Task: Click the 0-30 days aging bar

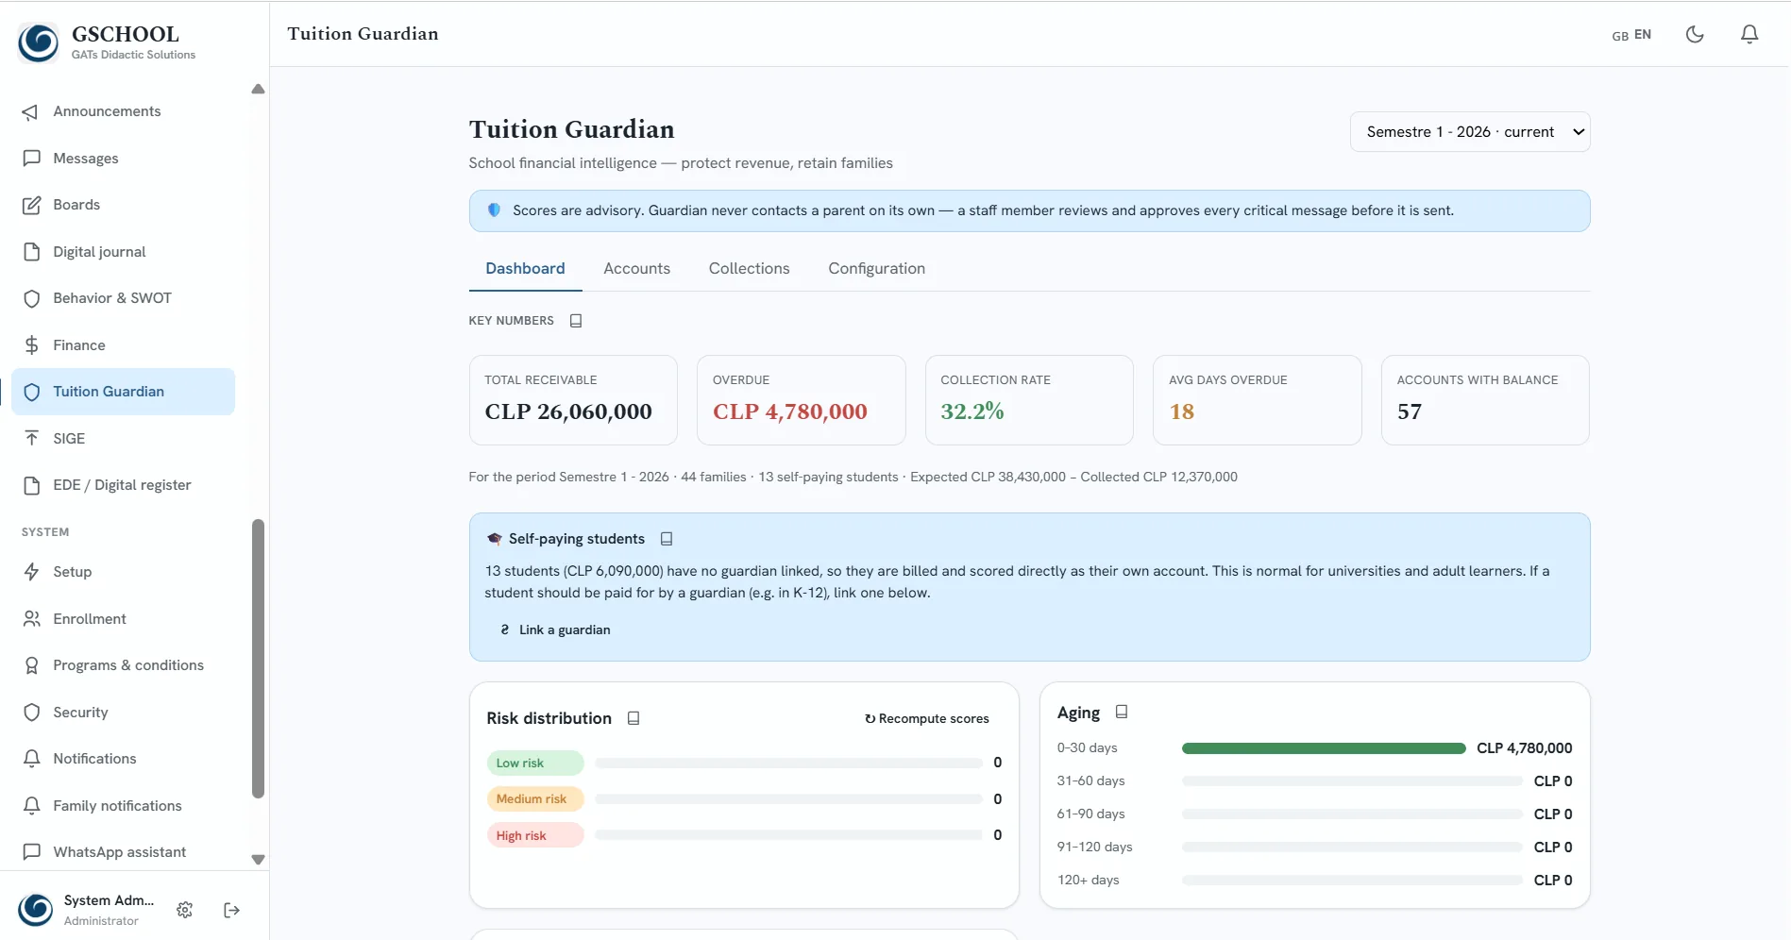Action: pos(1324,748)
